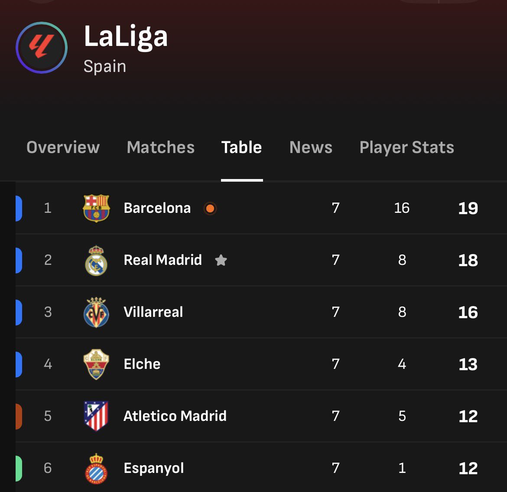Click the LaLiga league logo
Image resolution: width=507 pixels, height=492 pixels.
click(x=42, y=48)
